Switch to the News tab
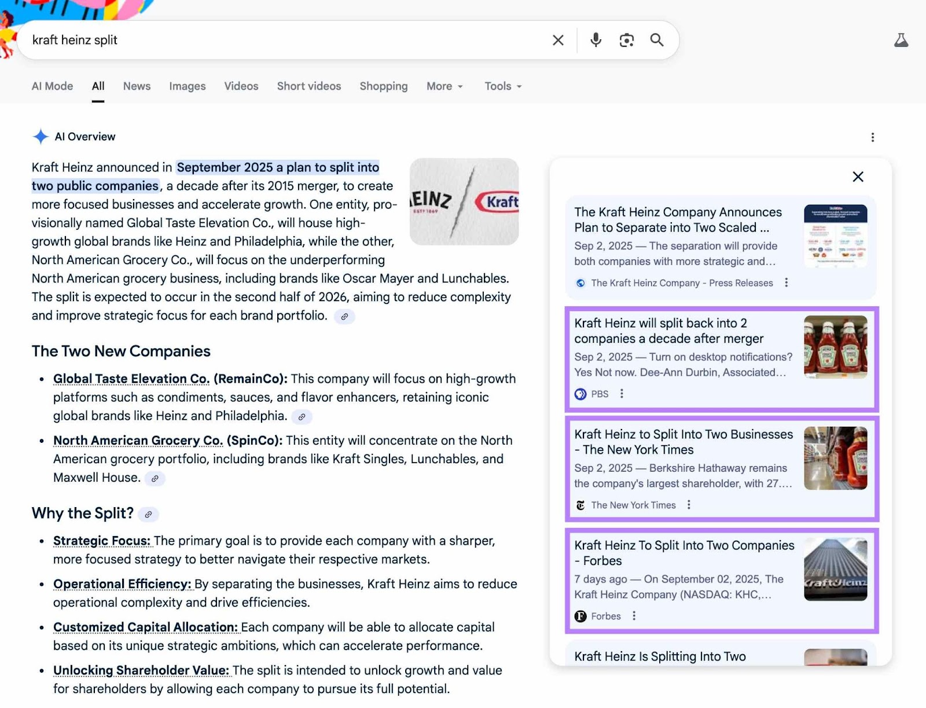 (136, 86)
